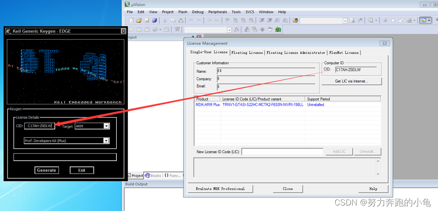Viewport: 438px width, 211px height.
Task: Click the Company field in Customer Information
Action: pos(266,79)
